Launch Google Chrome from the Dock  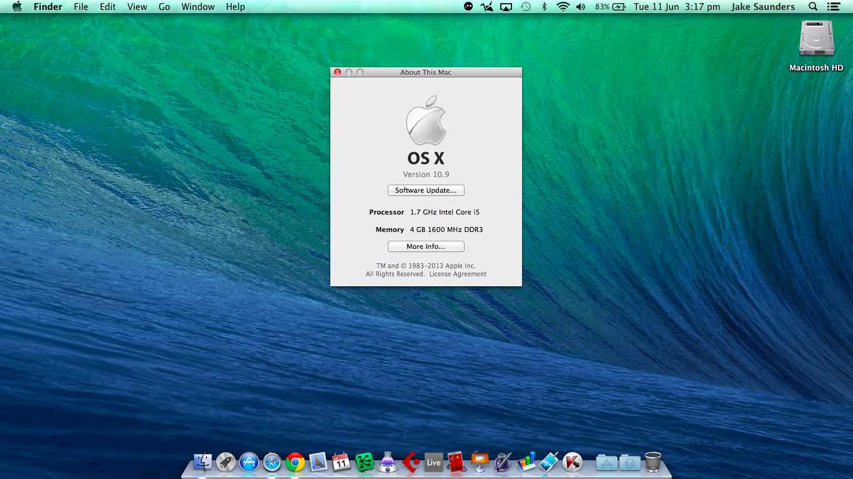point(295,462)
